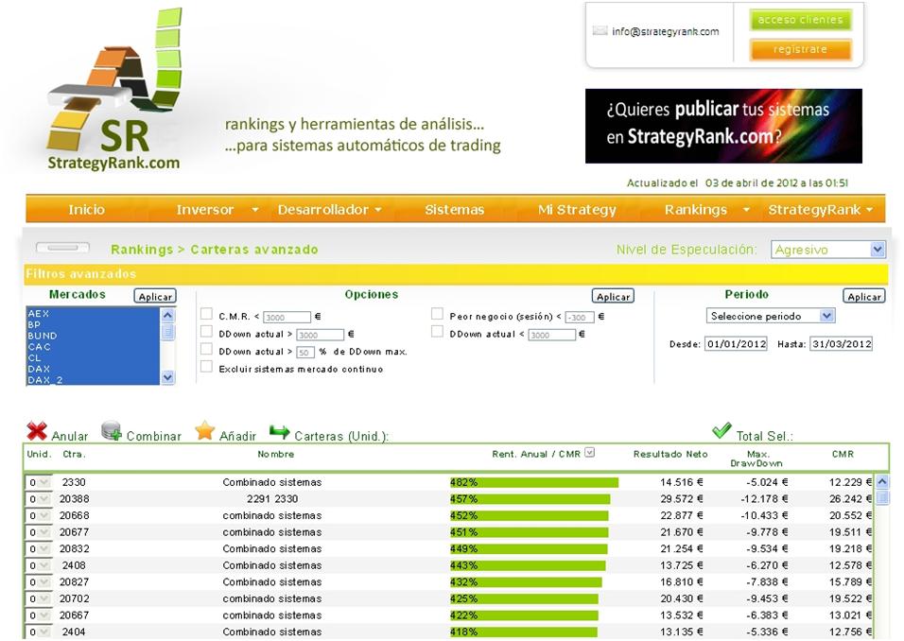The width and height of the screenshot is (904, 641).
Task: Open Unid. dropdown for cartera 20668
Action: point(38,516)
